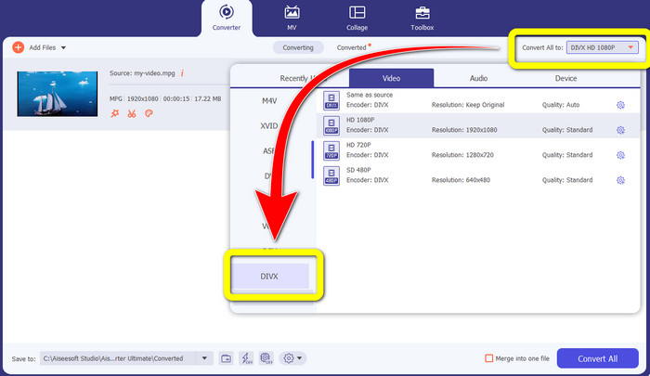
Task: Show the Converted list
Action: 352,47
